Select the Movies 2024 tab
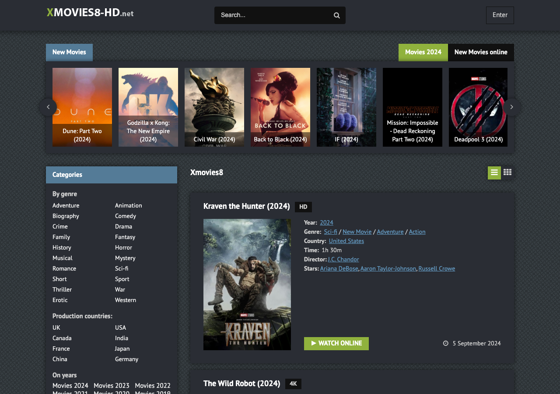This screenshot has height=394, width=560. pos(423,52)
